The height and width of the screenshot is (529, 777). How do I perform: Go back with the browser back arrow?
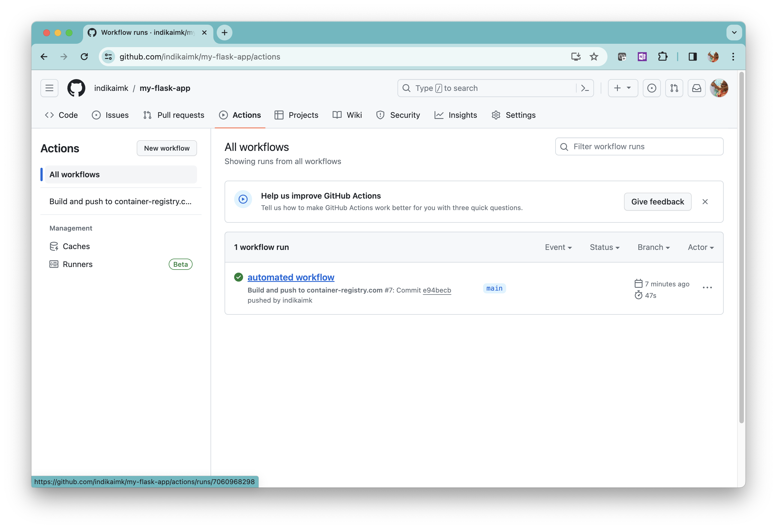44,57
